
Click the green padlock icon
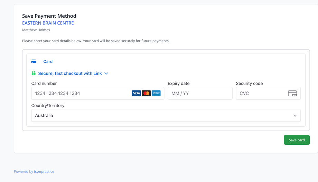[34, 73]
